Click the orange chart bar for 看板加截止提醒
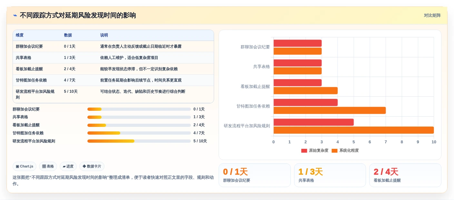The height and width of the screenshot is (200, 454). click(306, 90)
